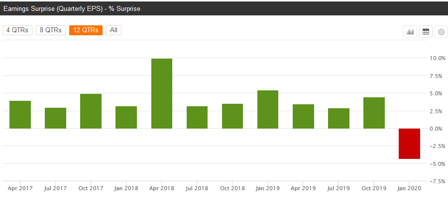Click the red Jan 2020 bar

click(410, 144)
